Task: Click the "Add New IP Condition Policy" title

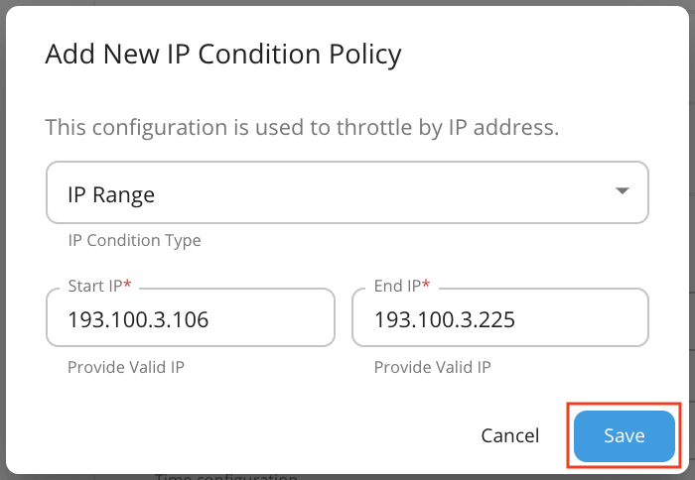Action: [223, 55]
